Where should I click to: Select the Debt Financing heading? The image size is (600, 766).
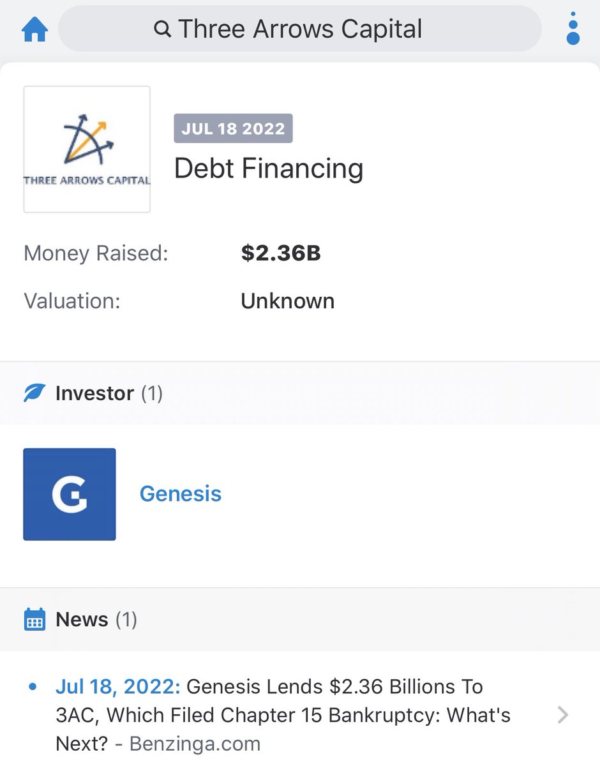269,169
